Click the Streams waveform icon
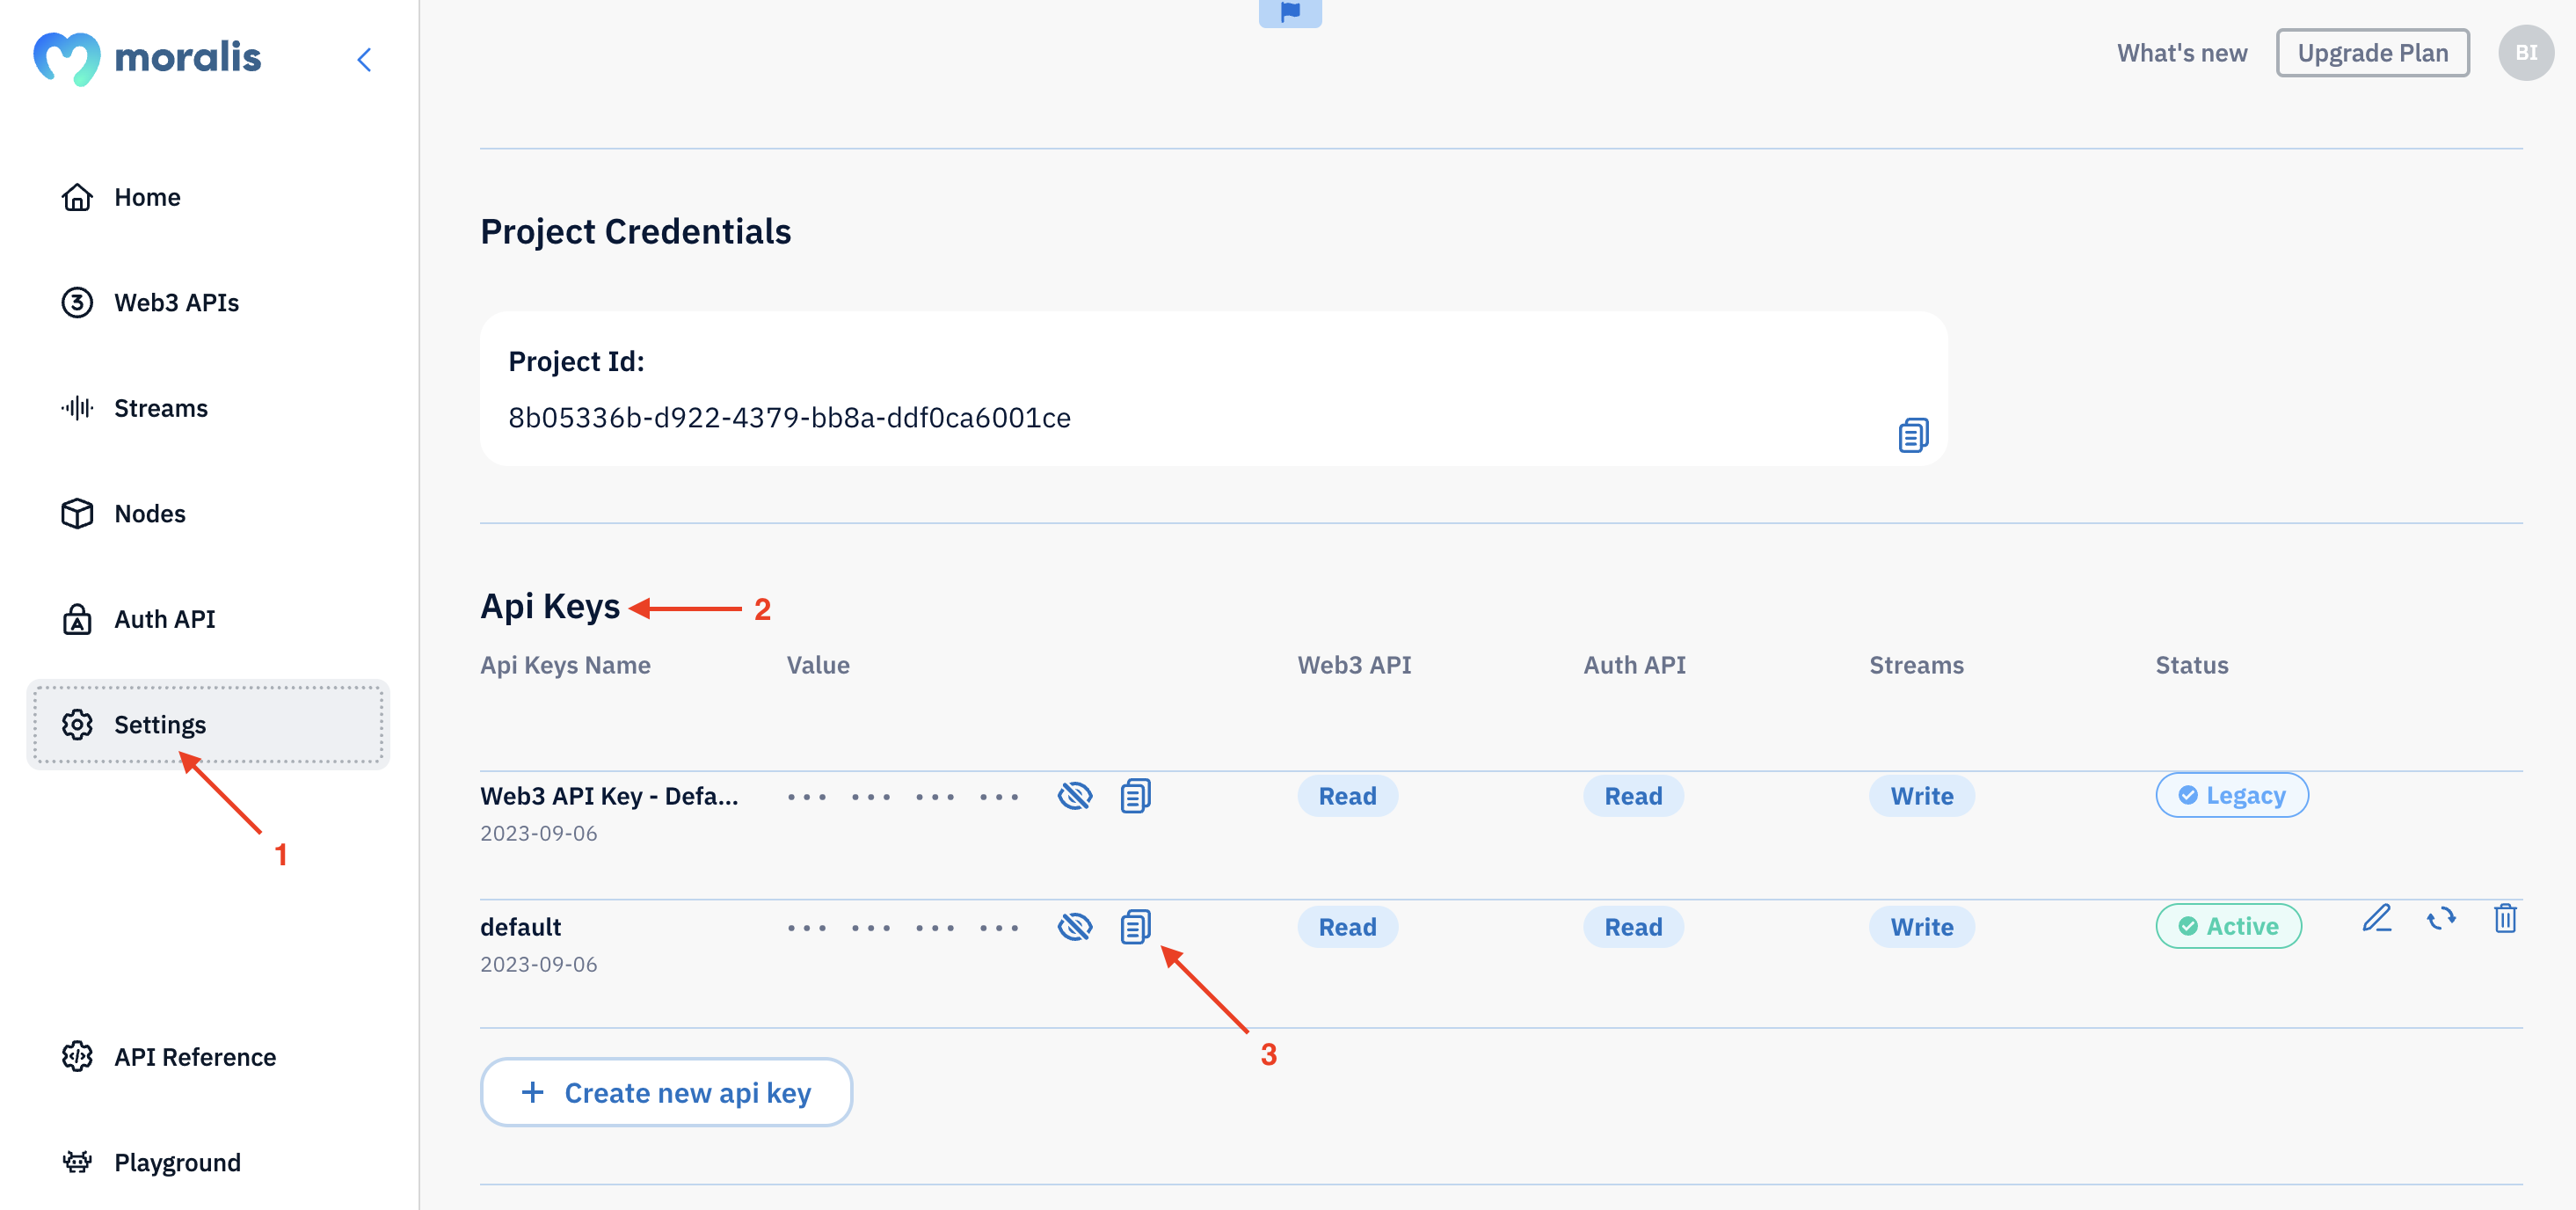 77,408
